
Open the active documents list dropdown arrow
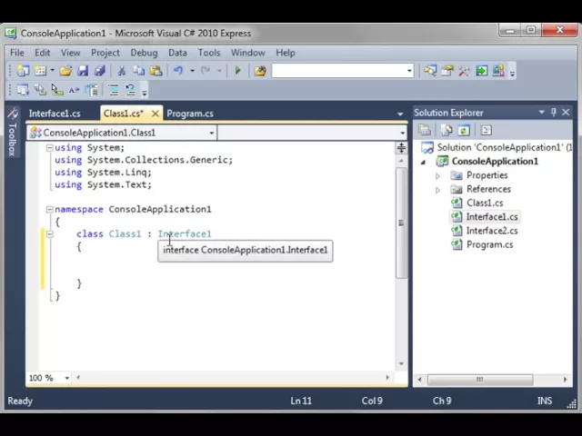tap(400, 114)
